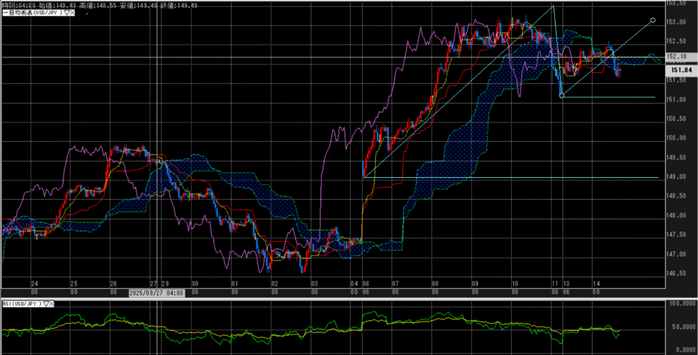Click the 147.00 level on price axis
Viewport: 698px width, 355px height.
676,254
